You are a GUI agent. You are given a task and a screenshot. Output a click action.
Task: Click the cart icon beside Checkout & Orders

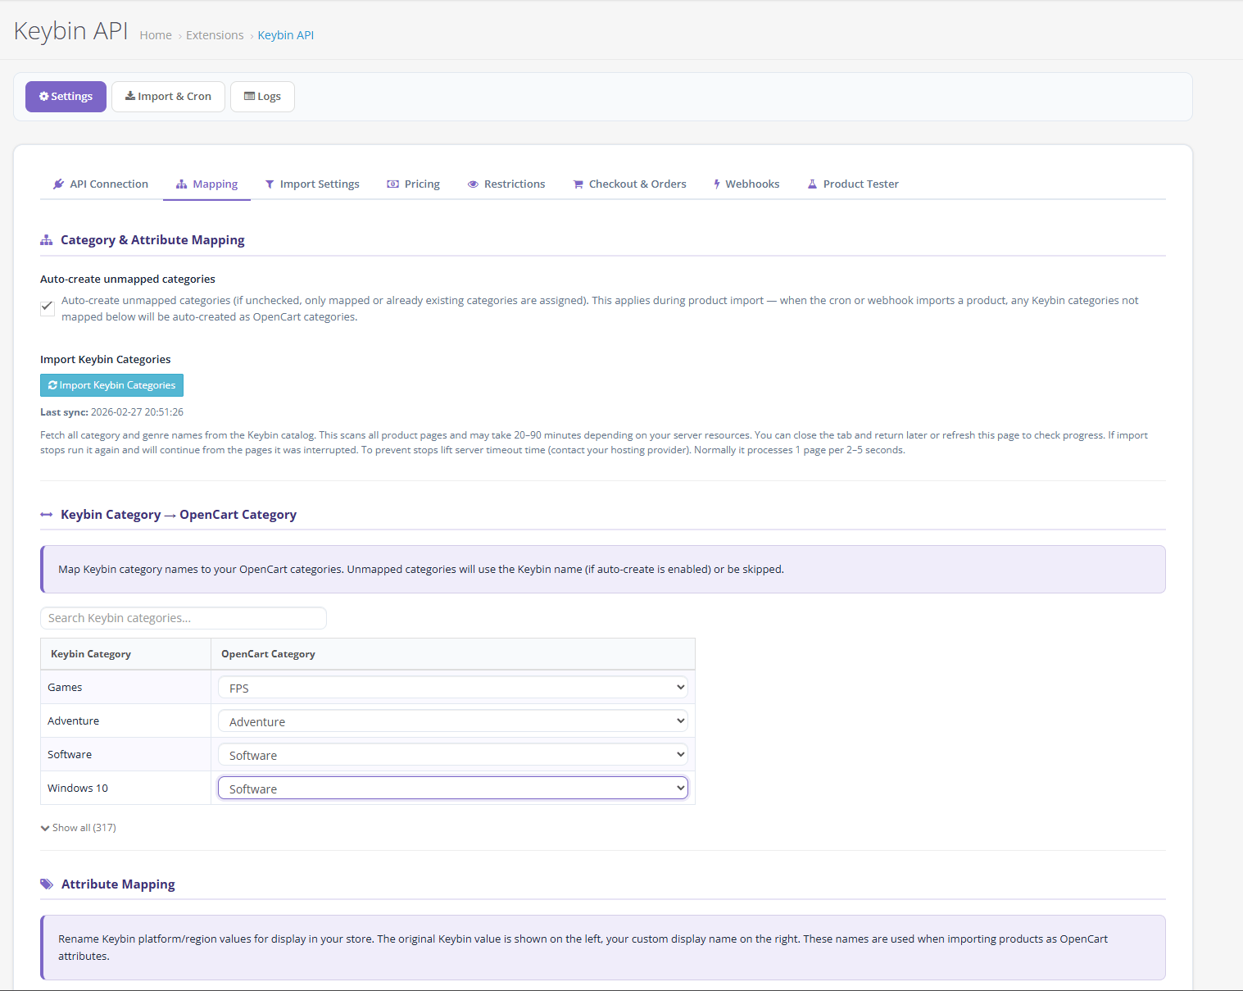coord(578,184)
